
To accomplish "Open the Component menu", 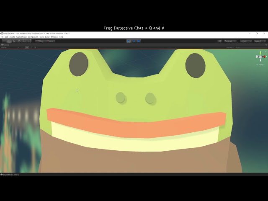I will click(x=33, y=37).
